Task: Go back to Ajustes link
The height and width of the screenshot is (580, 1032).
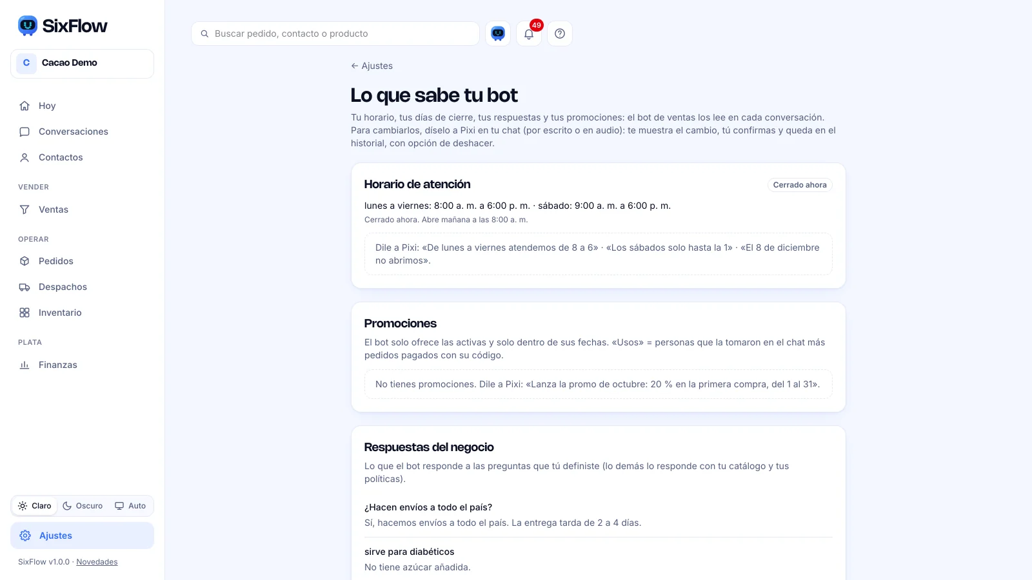Action: 372,66
